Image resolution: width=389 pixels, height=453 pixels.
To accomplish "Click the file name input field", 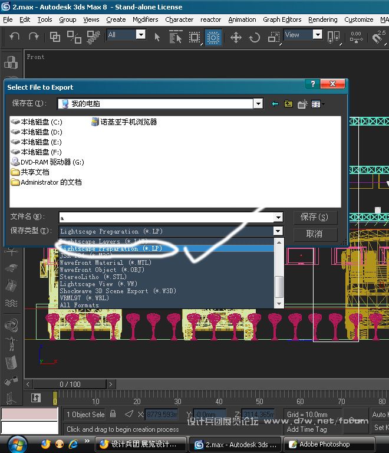I will coord(167,218).
